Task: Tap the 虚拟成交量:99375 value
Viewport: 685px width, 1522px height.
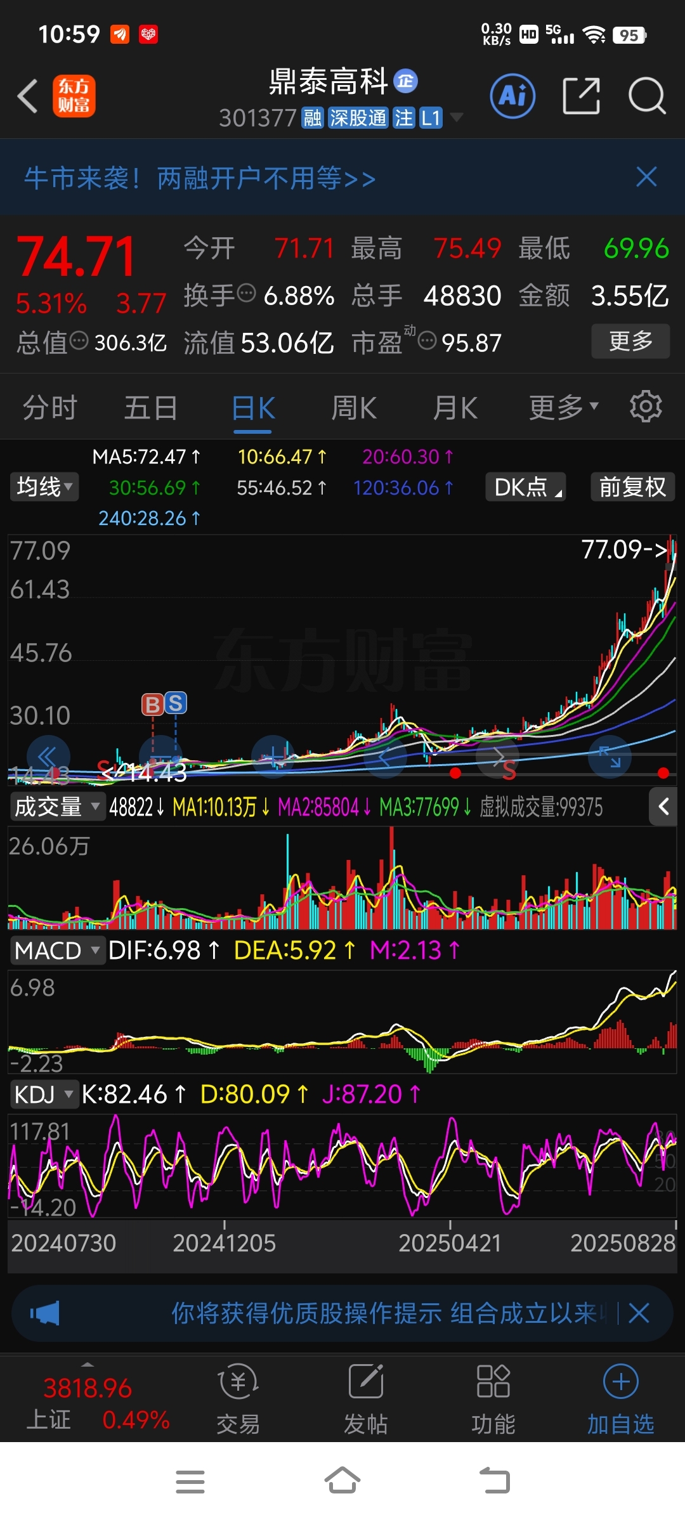Action: point(541,807)
